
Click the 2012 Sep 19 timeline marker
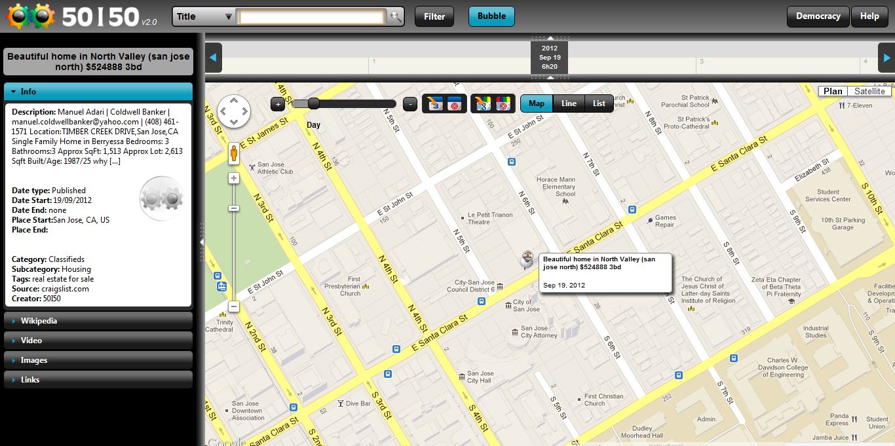(x=550, y=57)
